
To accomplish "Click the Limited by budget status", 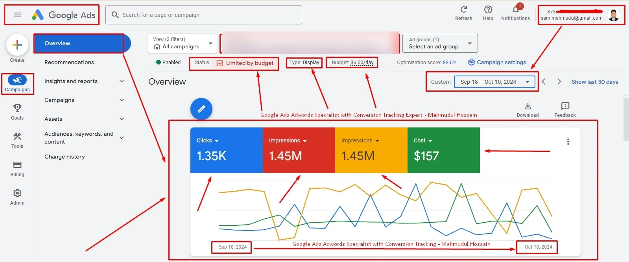I will (x=249, y=63).
